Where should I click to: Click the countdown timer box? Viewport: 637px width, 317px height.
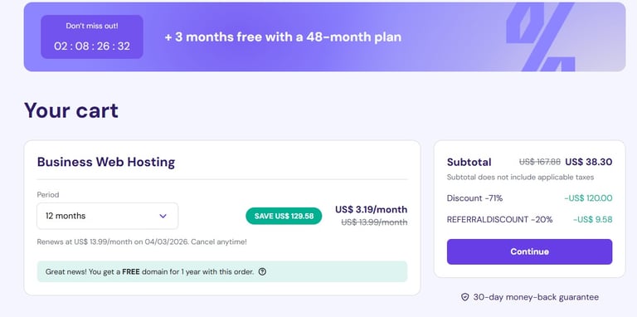click(x=92, y=37)
